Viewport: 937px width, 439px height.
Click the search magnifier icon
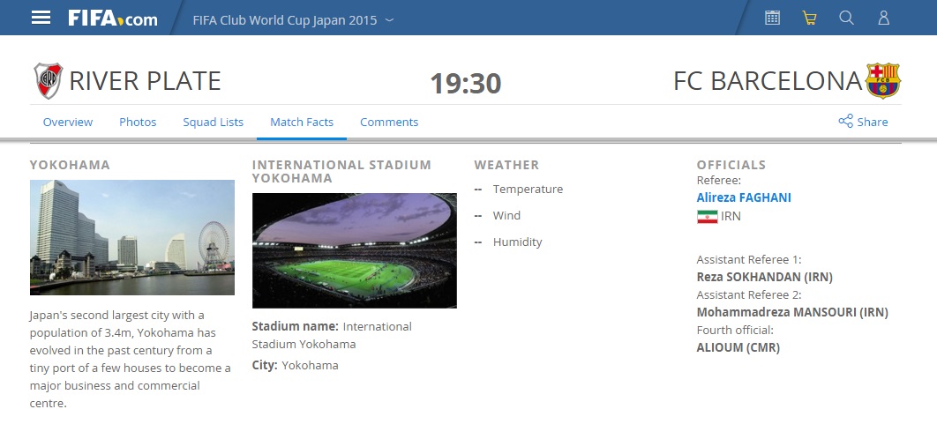coord(846,18)
